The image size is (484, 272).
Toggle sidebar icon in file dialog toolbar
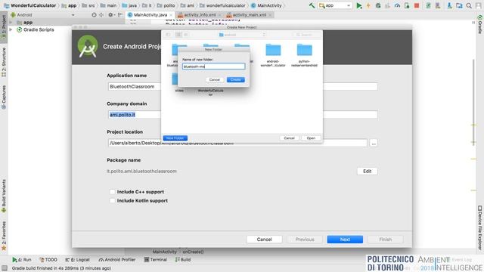click(x=168, y=35)
